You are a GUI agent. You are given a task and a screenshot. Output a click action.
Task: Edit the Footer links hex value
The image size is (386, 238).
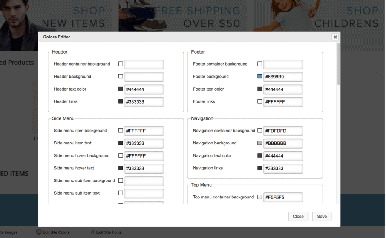[283, 102]
